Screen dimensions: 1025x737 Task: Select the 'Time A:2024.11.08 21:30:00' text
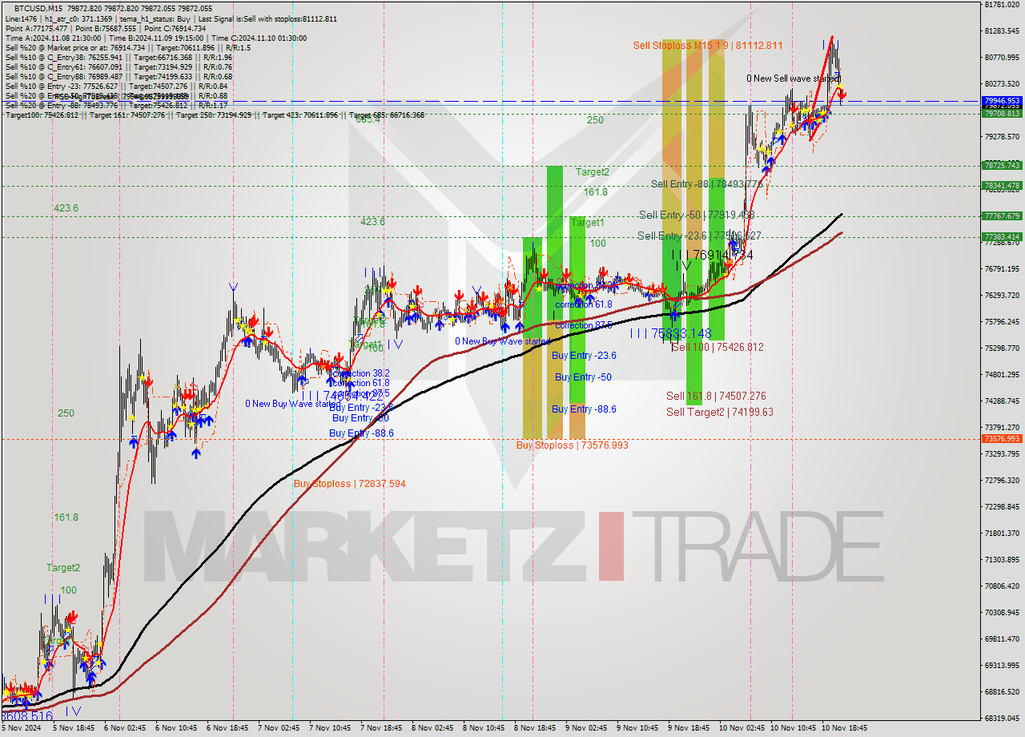53,38
